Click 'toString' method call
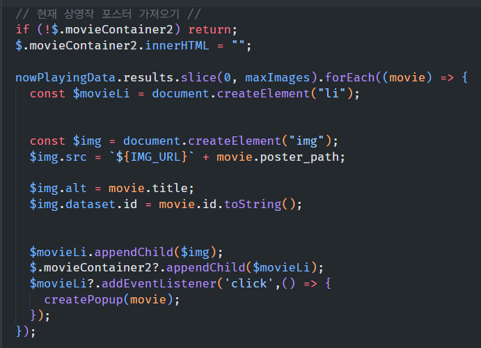The image size is (481, 348). click(253, 205)
